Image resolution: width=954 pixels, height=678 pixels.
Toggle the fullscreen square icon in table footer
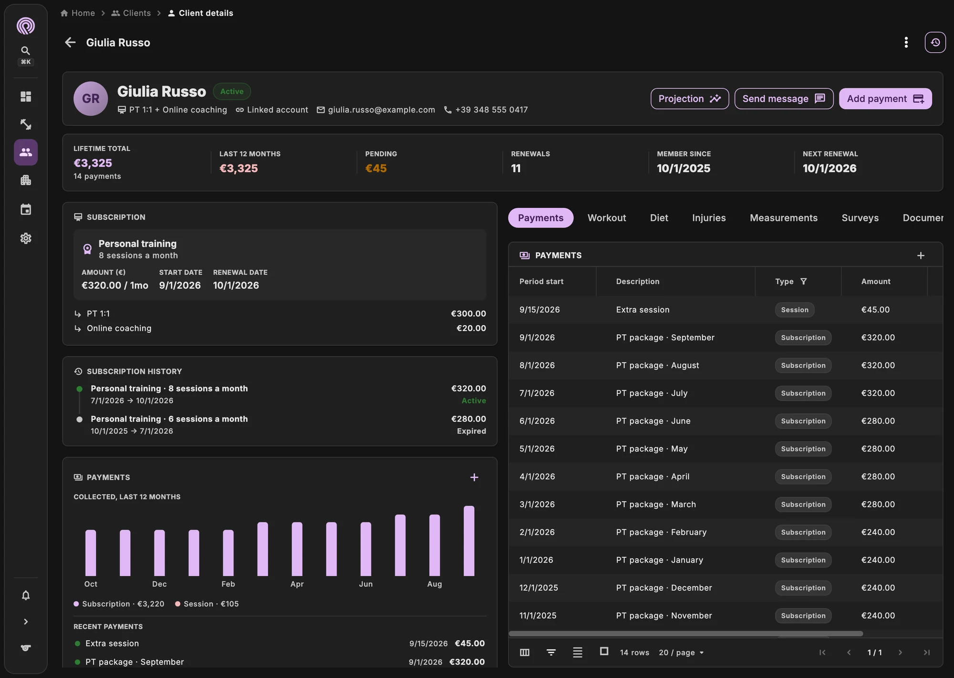click(604, 651)
